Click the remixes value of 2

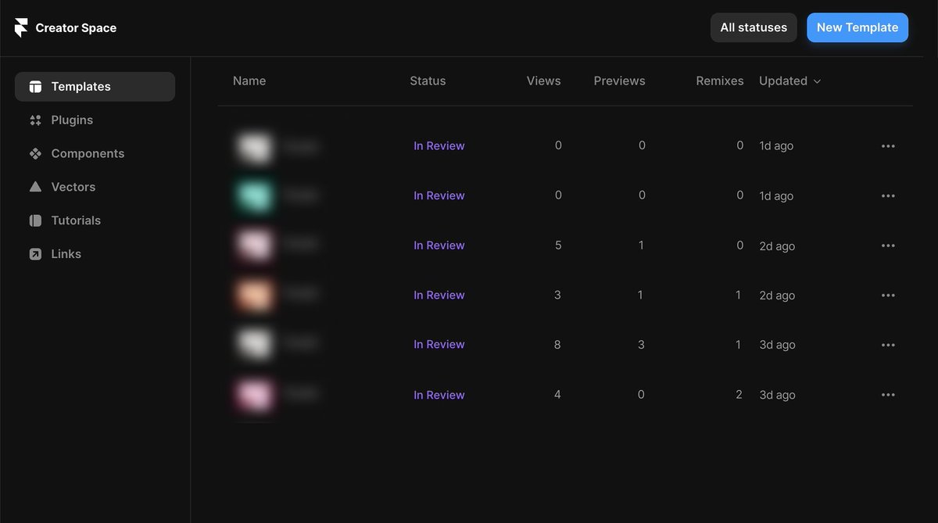tap(739, 395)
